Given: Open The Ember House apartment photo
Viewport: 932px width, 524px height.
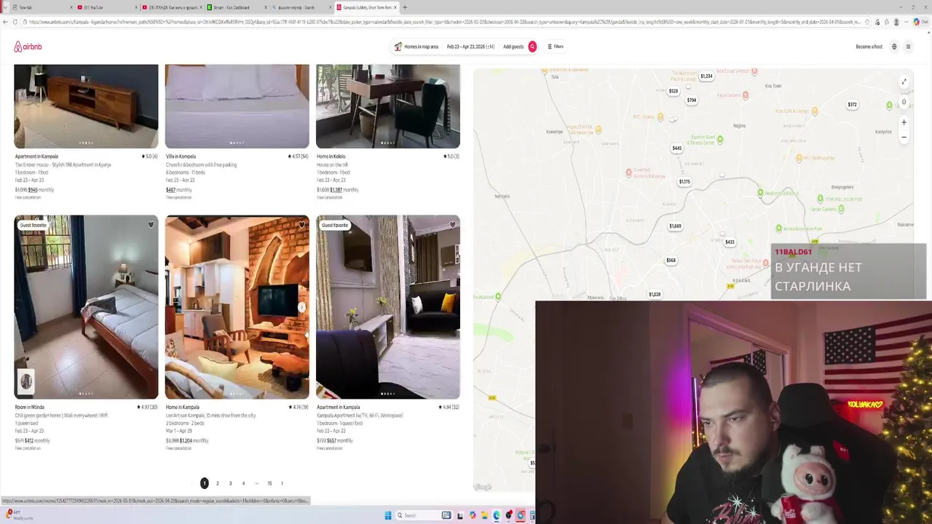Looking at the screenshot, I should click(x=86, y=106).
